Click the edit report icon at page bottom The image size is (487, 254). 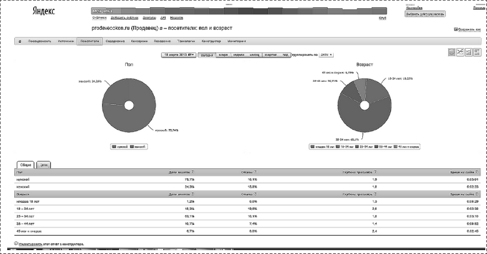16,244
